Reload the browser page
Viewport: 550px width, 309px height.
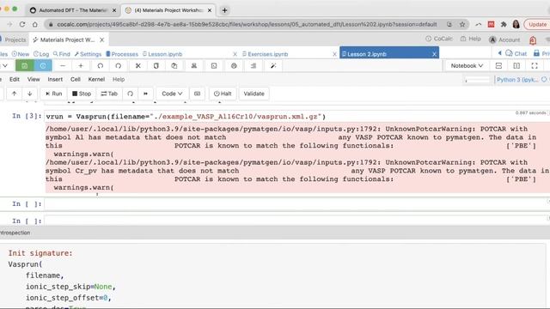22,24
